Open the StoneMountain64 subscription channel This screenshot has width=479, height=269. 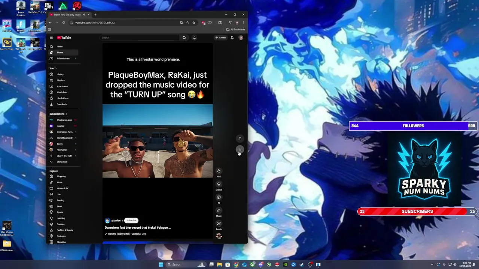tap(64, 138)
